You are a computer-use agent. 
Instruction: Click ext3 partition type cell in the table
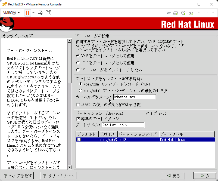click(122, 140)
